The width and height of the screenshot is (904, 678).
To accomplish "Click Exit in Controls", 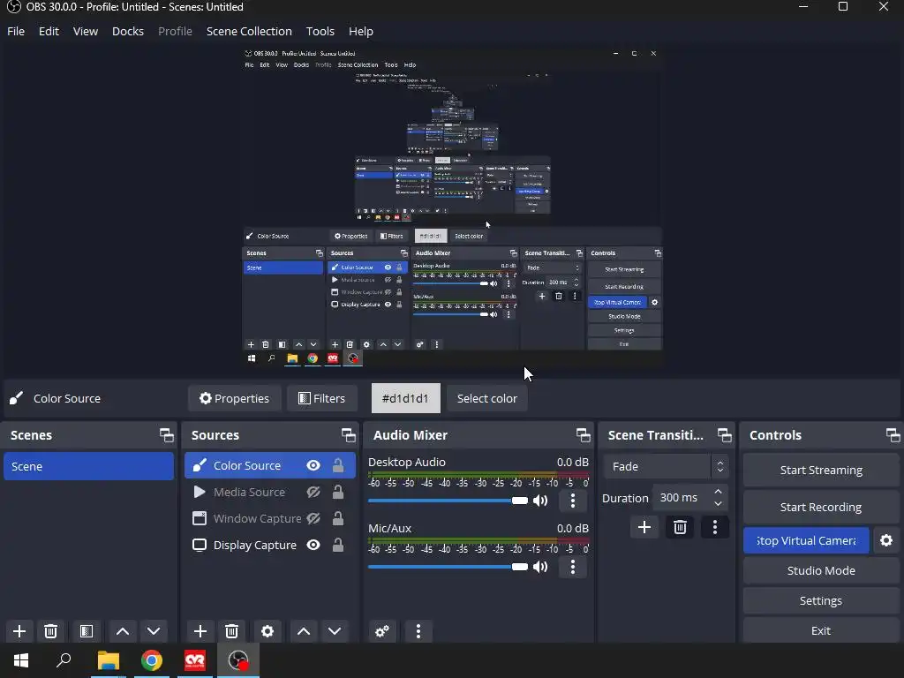I will click(x=821, y=630).
